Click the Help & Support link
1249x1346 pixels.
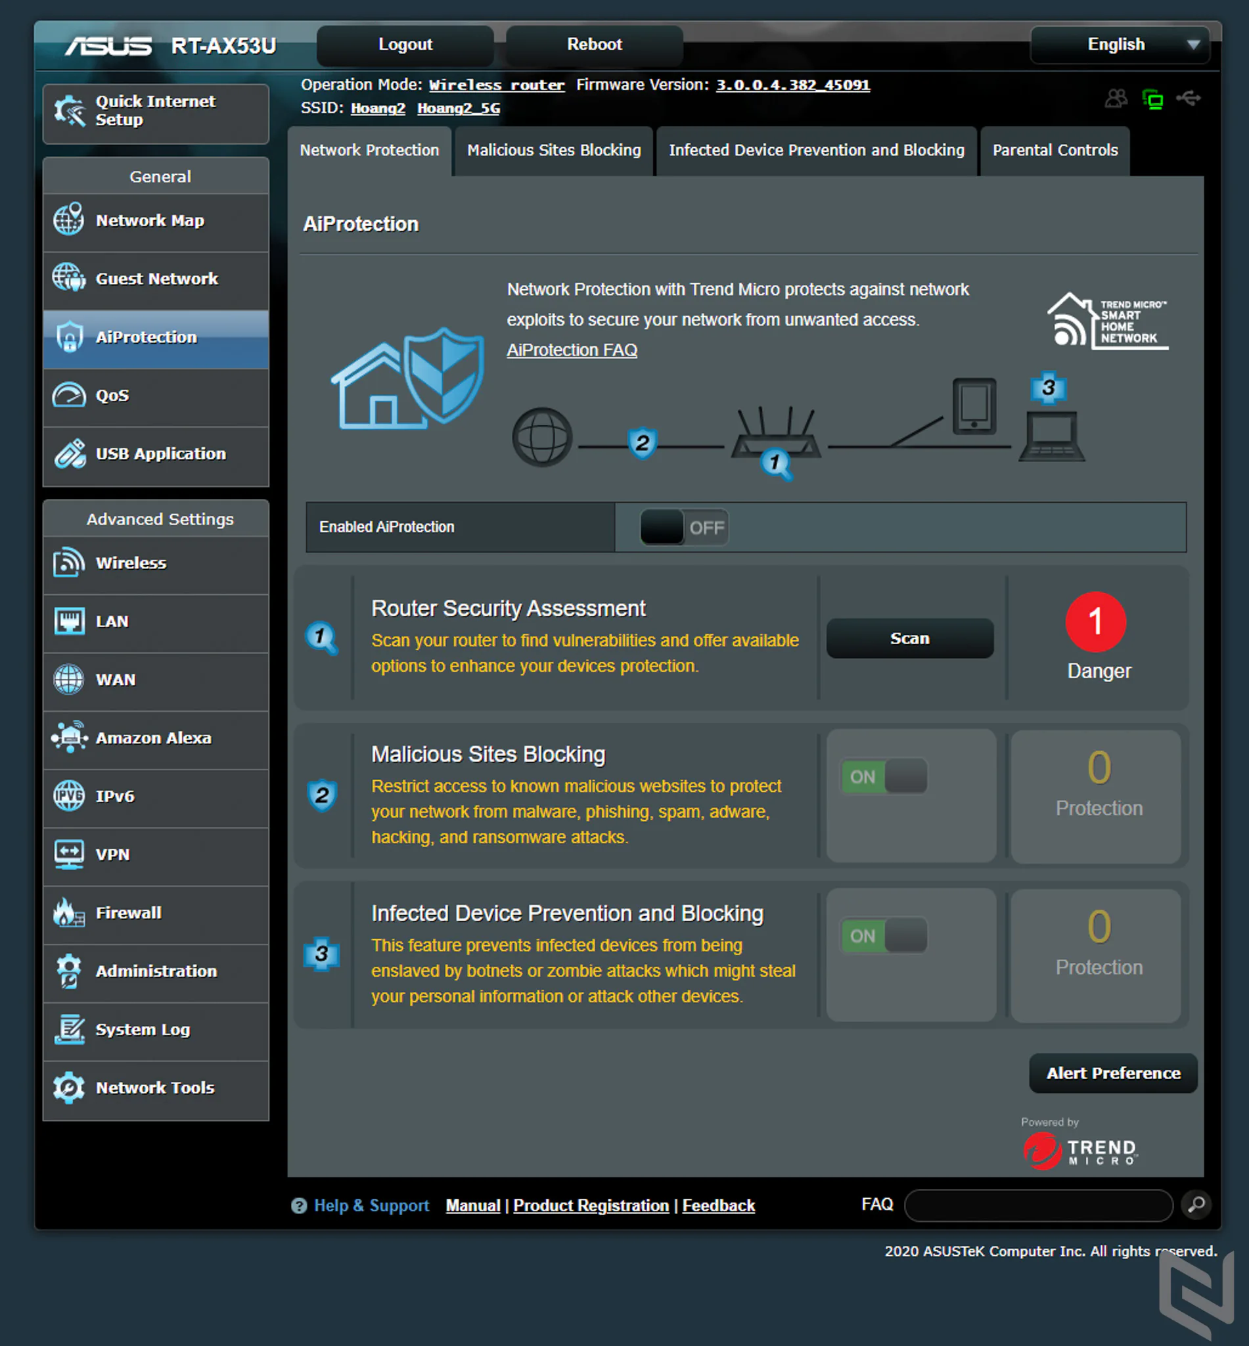coord(372,1205)
